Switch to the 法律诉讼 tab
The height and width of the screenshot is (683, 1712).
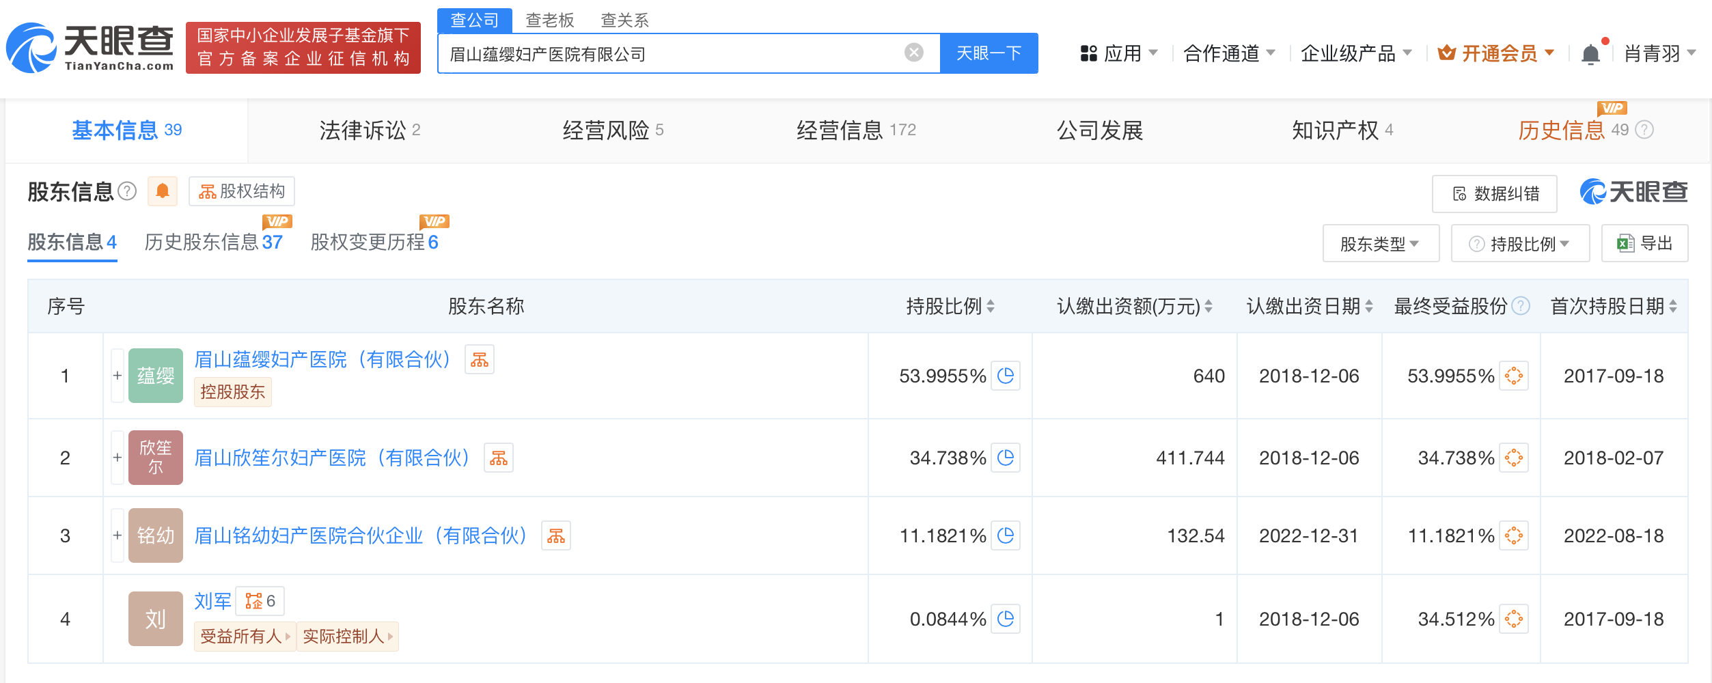point(370,130)
